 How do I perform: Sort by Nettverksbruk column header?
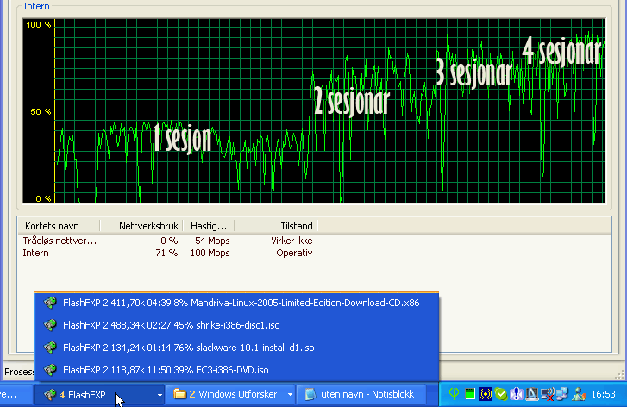click(x=141, y=226)
